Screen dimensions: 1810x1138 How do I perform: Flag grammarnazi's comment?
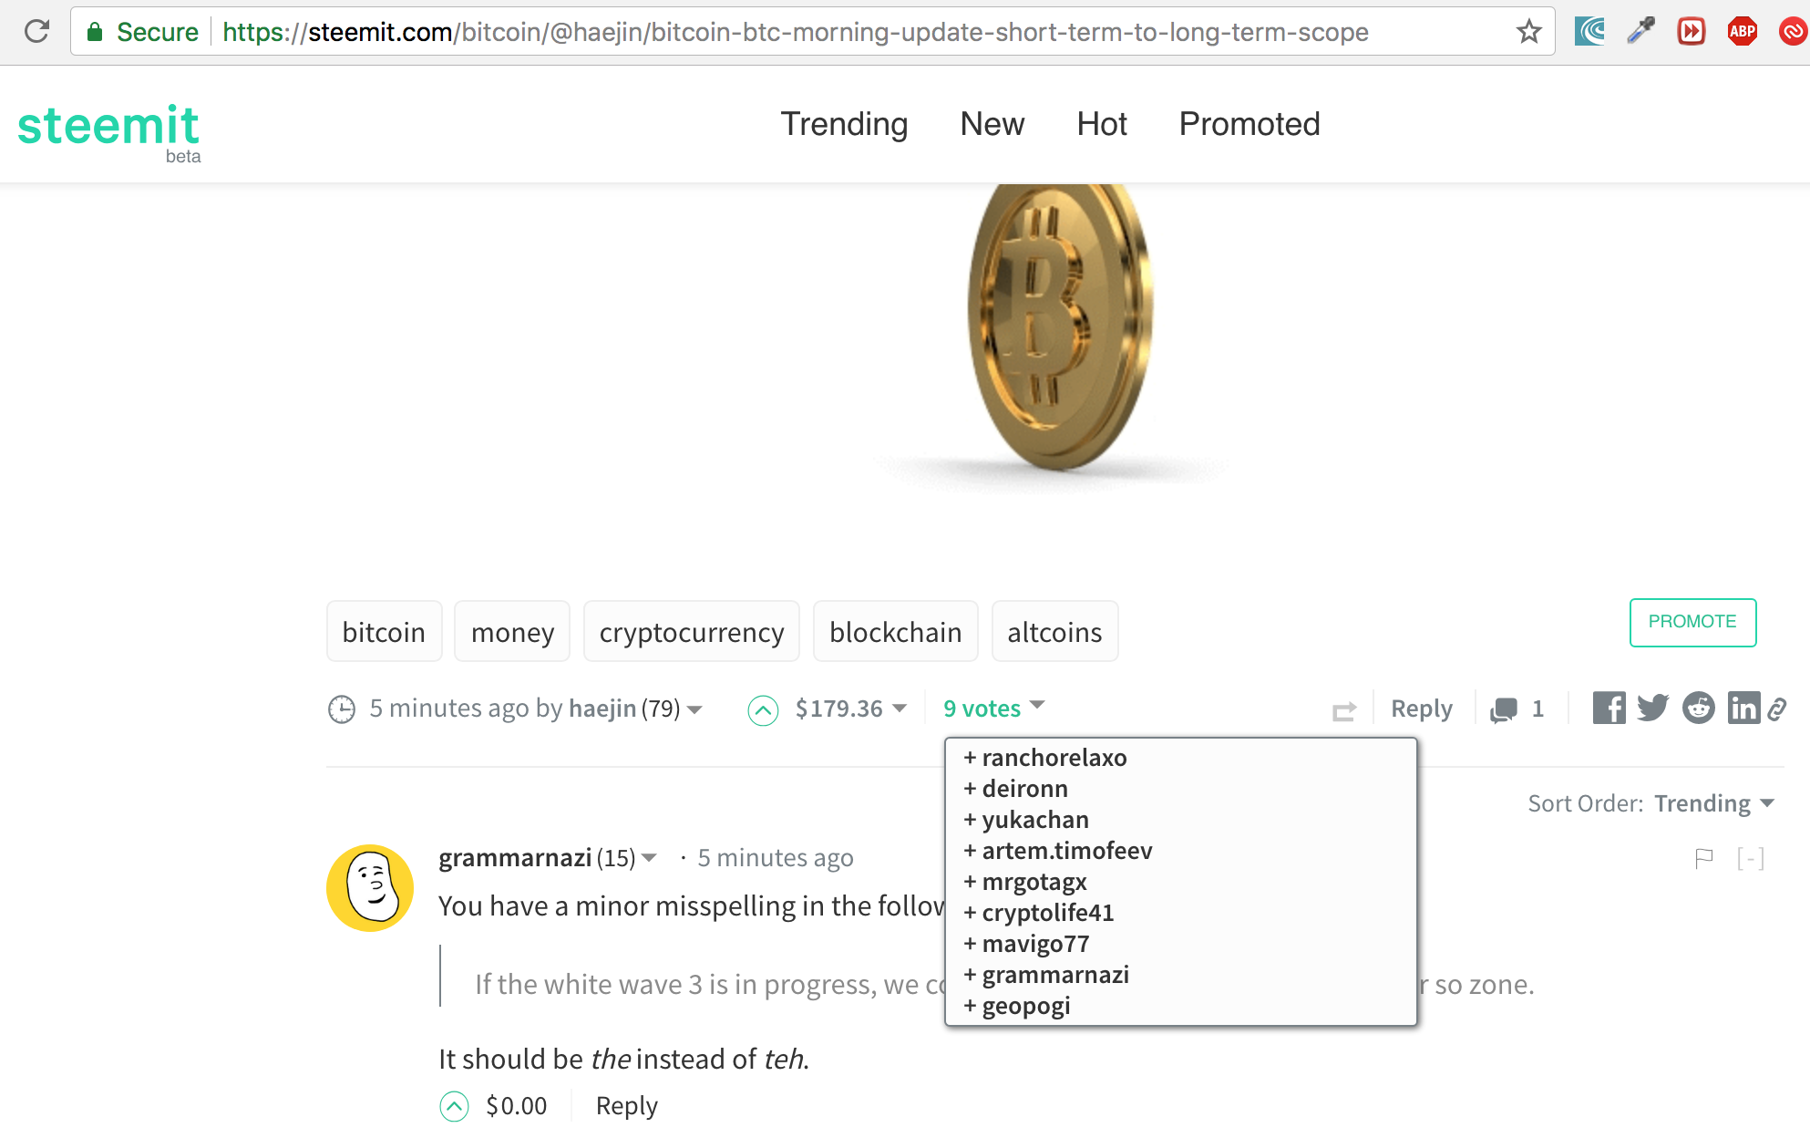click(x=1703, y=858)
